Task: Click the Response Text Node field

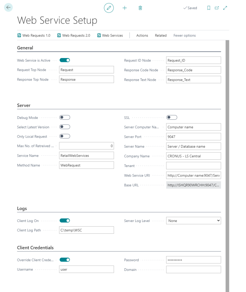Action: click(x=194, y=80)
